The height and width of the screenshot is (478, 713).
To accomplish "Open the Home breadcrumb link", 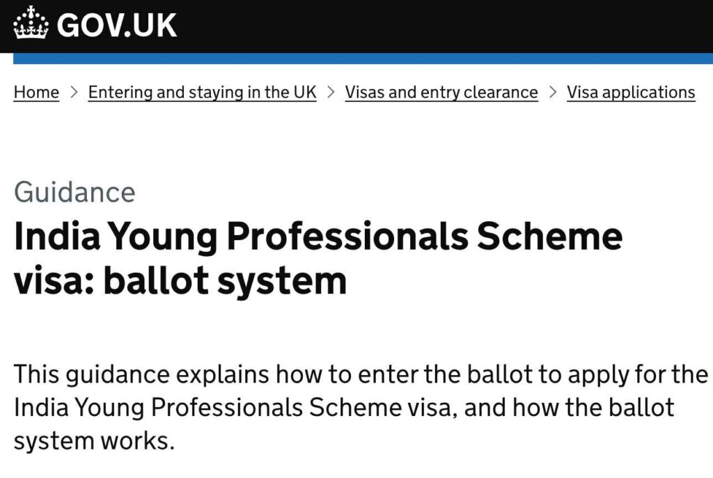I will pyautogui.click(x=36, y=91).
